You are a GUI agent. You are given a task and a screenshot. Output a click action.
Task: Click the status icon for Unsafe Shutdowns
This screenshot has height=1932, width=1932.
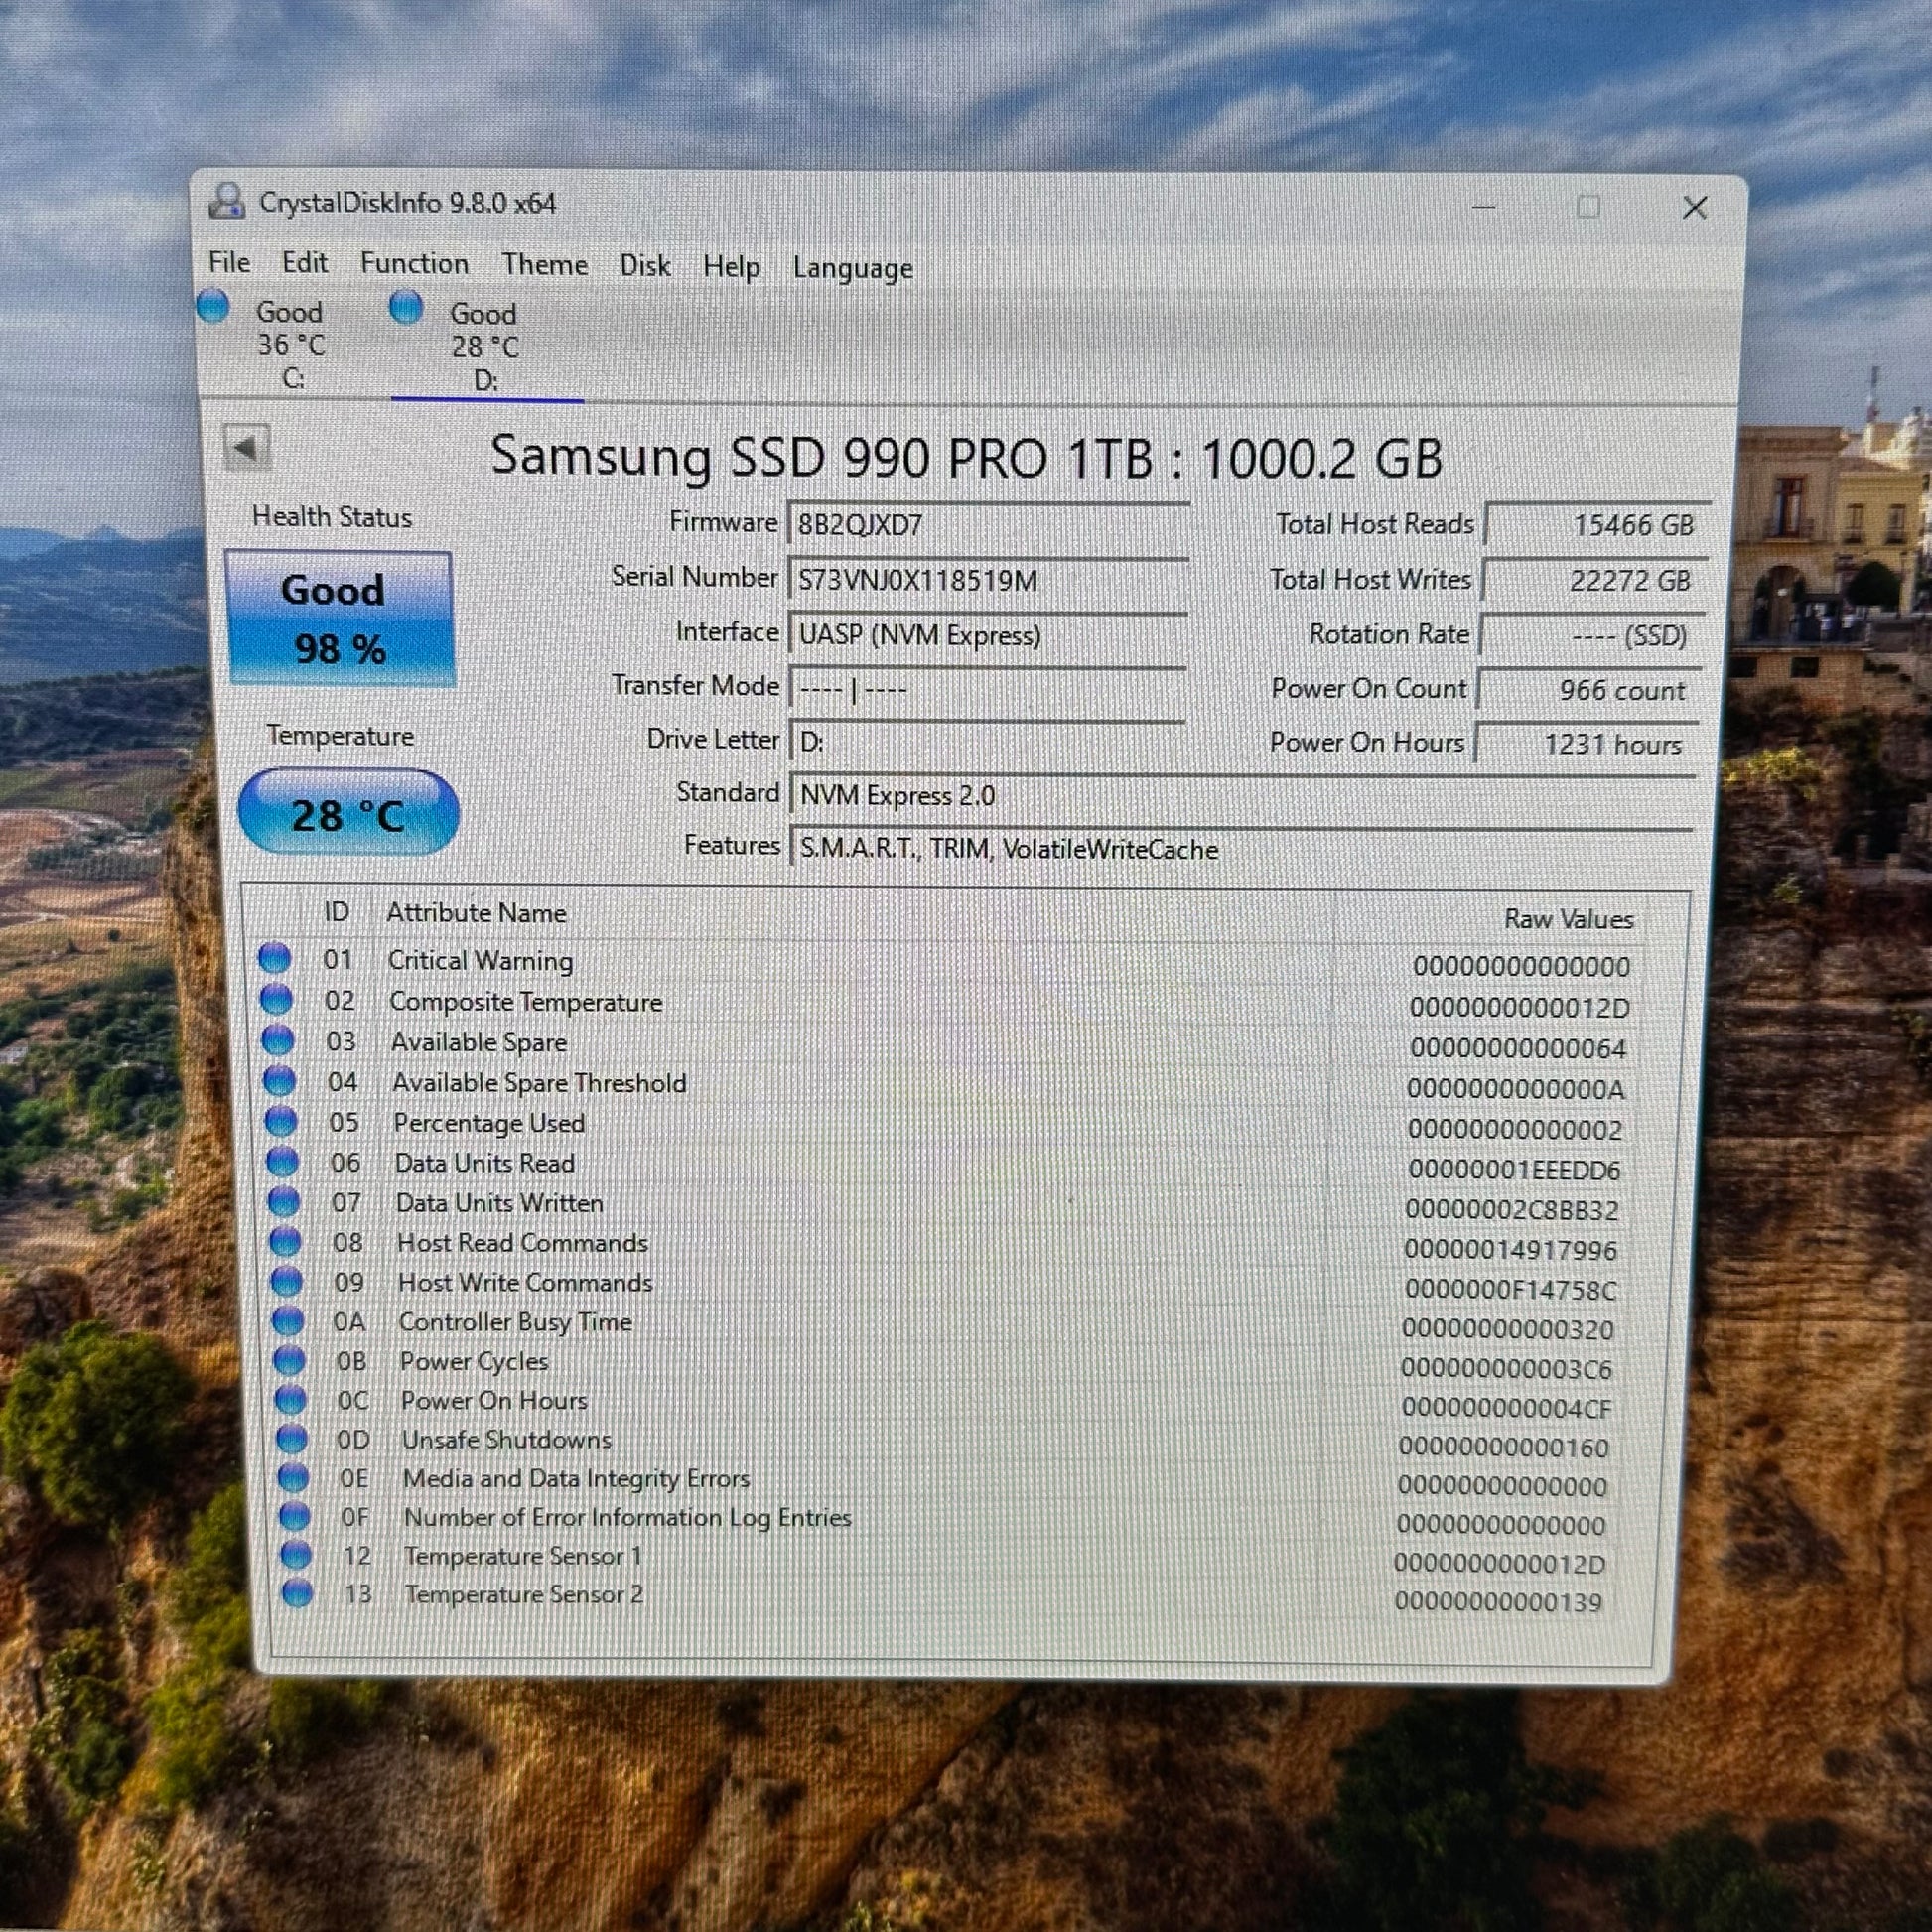(292, 1438)
